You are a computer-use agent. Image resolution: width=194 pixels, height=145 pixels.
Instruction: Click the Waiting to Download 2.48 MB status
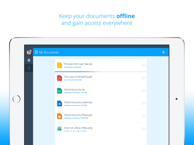click(x=76, y=105)
